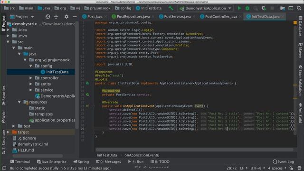This screenshot has height=171, width=304.
Task: Open the Favorites side panel
Action: (3, 95)
